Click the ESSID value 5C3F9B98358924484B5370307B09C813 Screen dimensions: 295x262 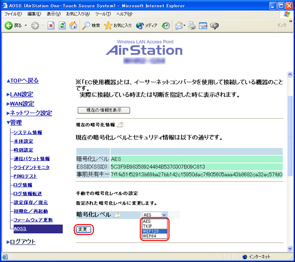158,167
